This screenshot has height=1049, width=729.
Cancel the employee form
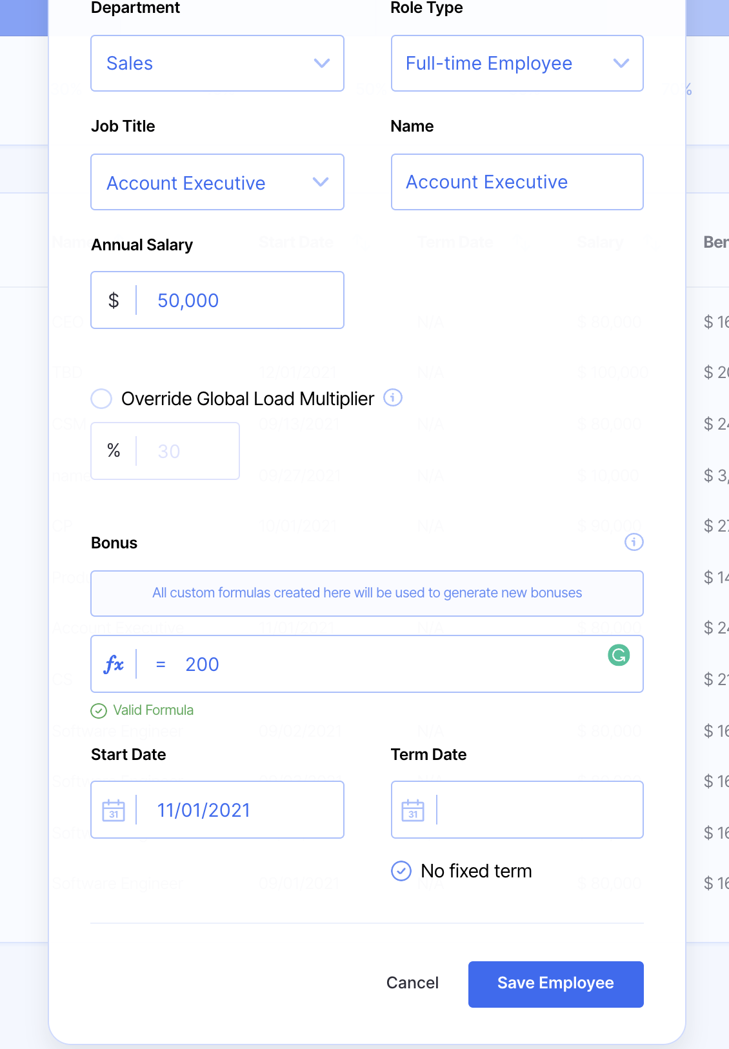[x=412, y=983]
